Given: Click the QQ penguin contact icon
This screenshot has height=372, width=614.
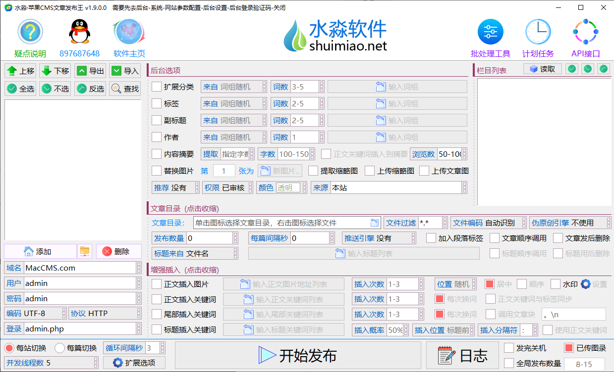Looking at the screenshot, I should (x=79, y=32).
